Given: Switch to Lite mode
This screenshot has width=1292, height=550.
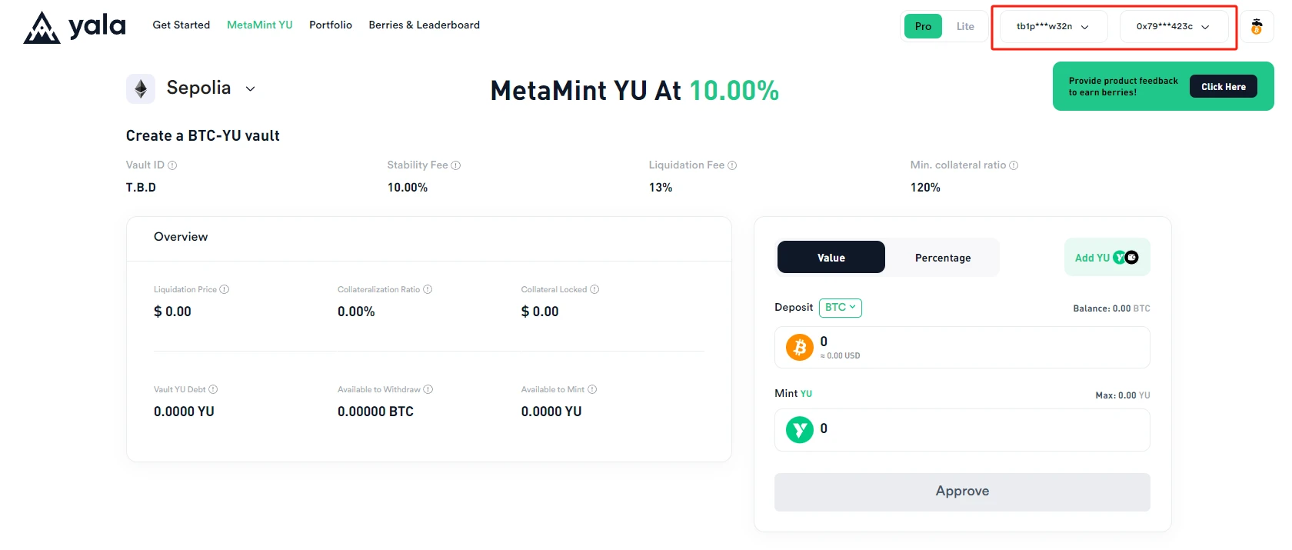Looking at the screenshot, I should coord(965,27).
